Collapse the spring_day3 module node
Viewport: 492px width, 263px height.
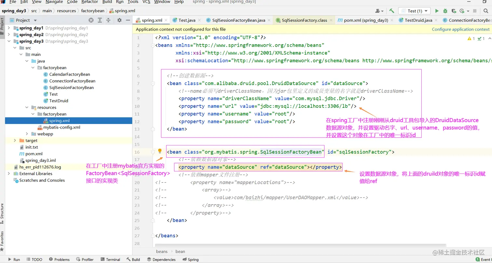click(9, 41)
